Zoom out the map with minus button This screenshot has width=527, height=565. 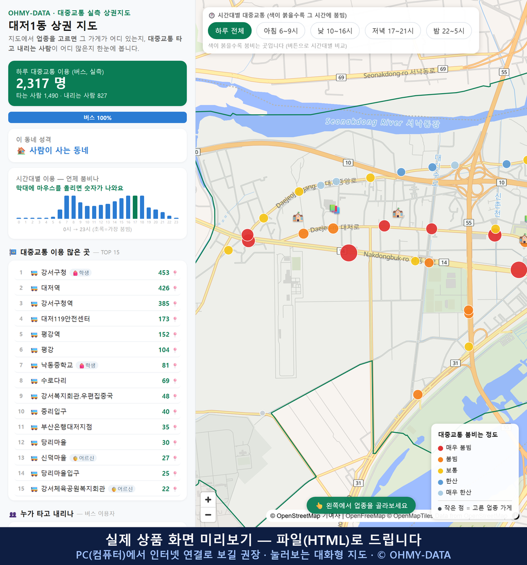click(x=208, y=515)
